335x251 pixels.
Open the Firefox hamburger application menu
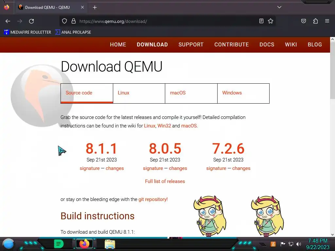pos(327,21)
